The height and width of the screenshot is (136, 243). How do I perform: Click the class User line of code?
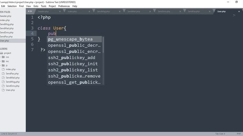pyautogui.click(x=52, y=28)
